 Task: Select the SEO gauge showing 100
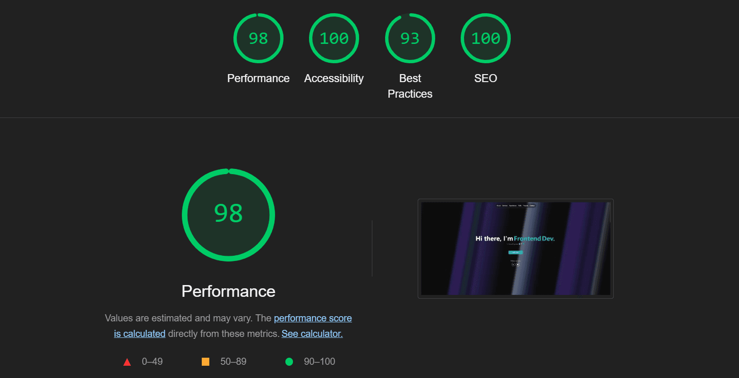[x=486, y=38]
